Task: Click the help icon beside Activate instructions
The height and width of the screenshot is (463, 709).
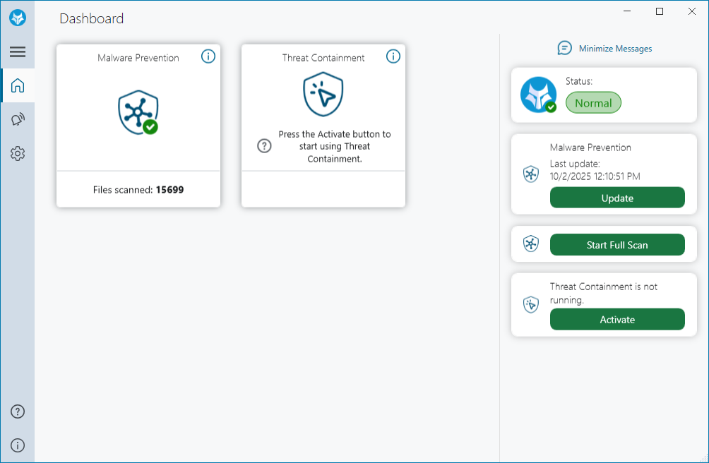Action: [264, 146]
